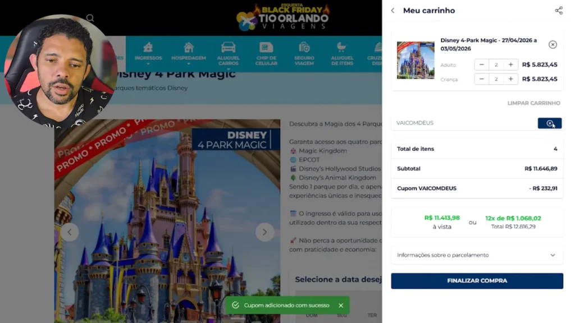The image size is (575, 323).
Task: Open Seguro Viagem menu item
Action: (x=304, y=54)
